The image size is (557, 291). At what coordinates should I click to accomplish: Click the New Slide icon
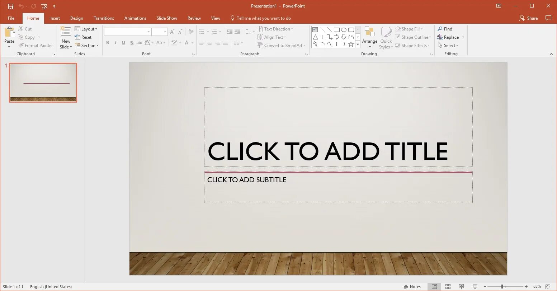pos(66,31)
